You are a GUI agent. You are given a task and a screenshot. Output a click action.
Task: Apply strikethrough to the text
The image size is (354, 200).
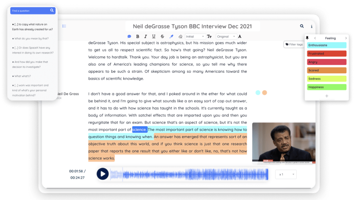pyautogui.click(x=162, y=37)
